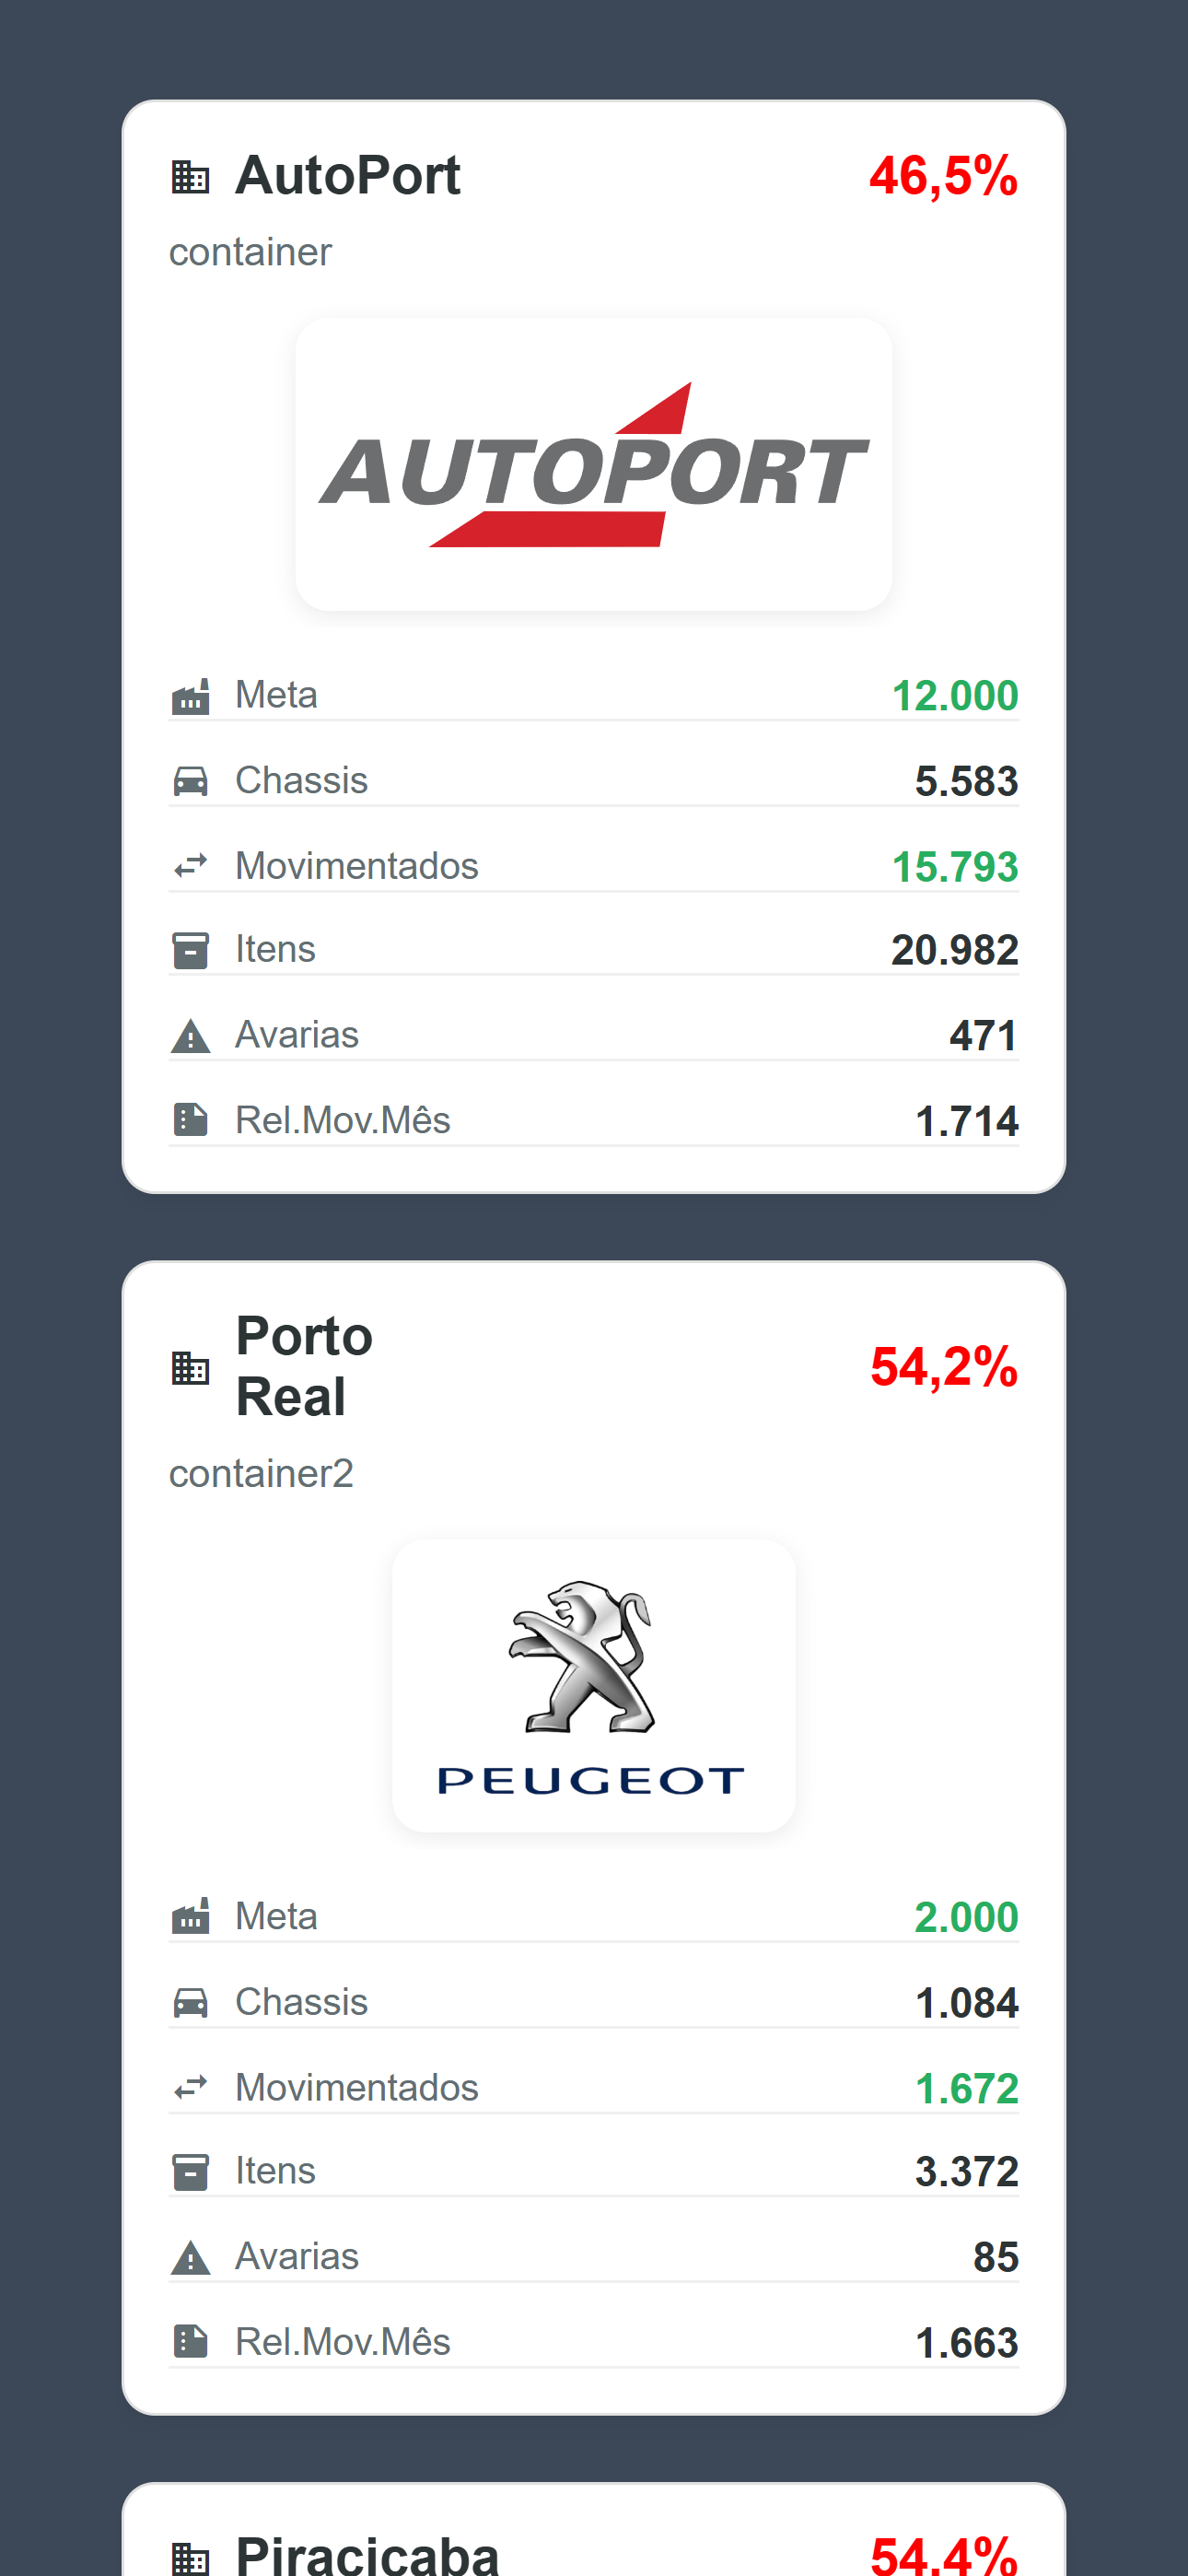1188x2576 pixels.
Task: Click the building icon beside Porto Real
Action: coord(190,1367)
